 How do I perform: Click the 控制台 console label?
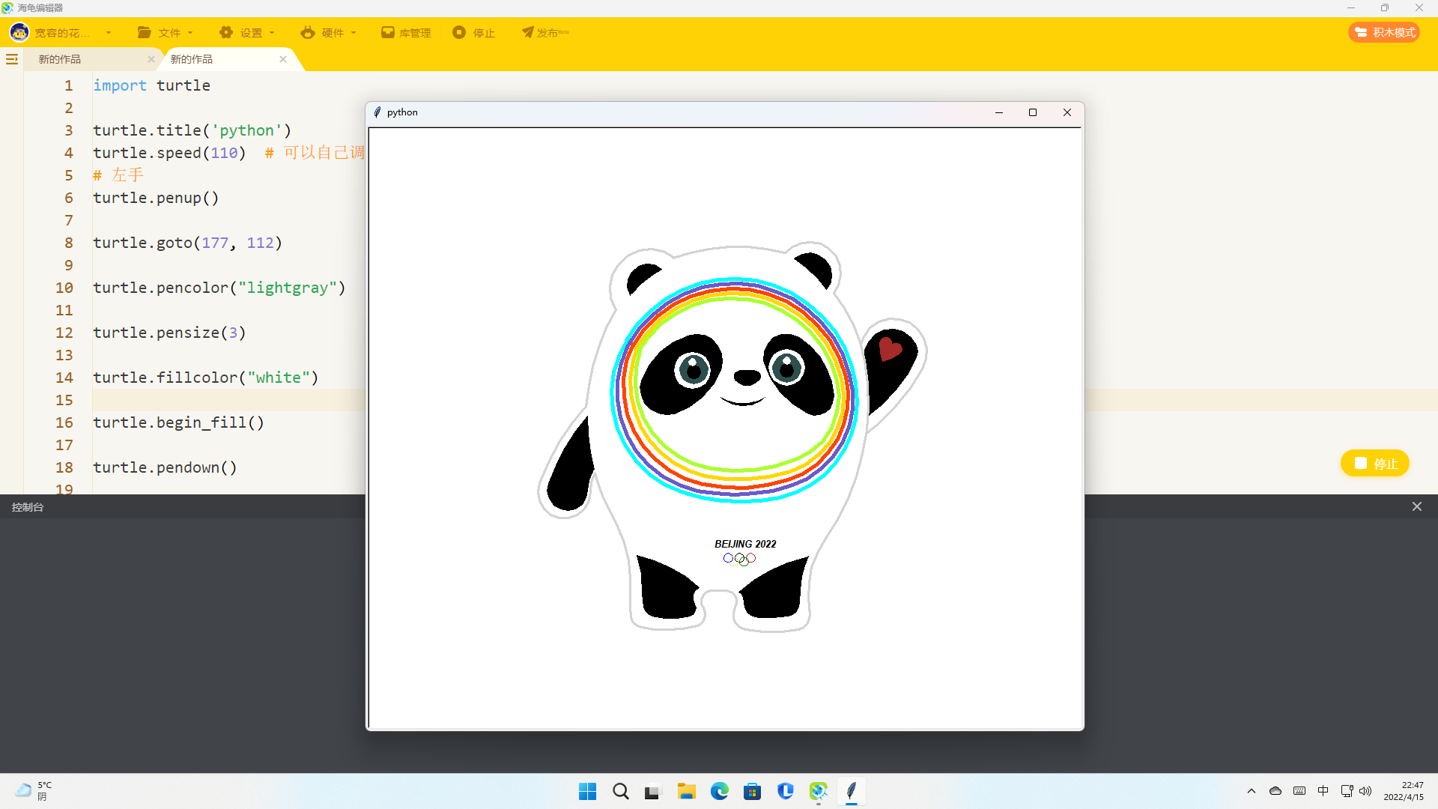(28, 507)
